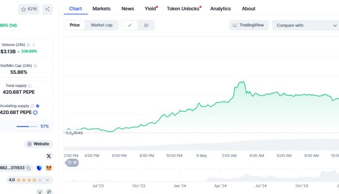Go to the Markets tab
Image resolution: width=339 pixels, height=194 pixels.
(101, 9)
